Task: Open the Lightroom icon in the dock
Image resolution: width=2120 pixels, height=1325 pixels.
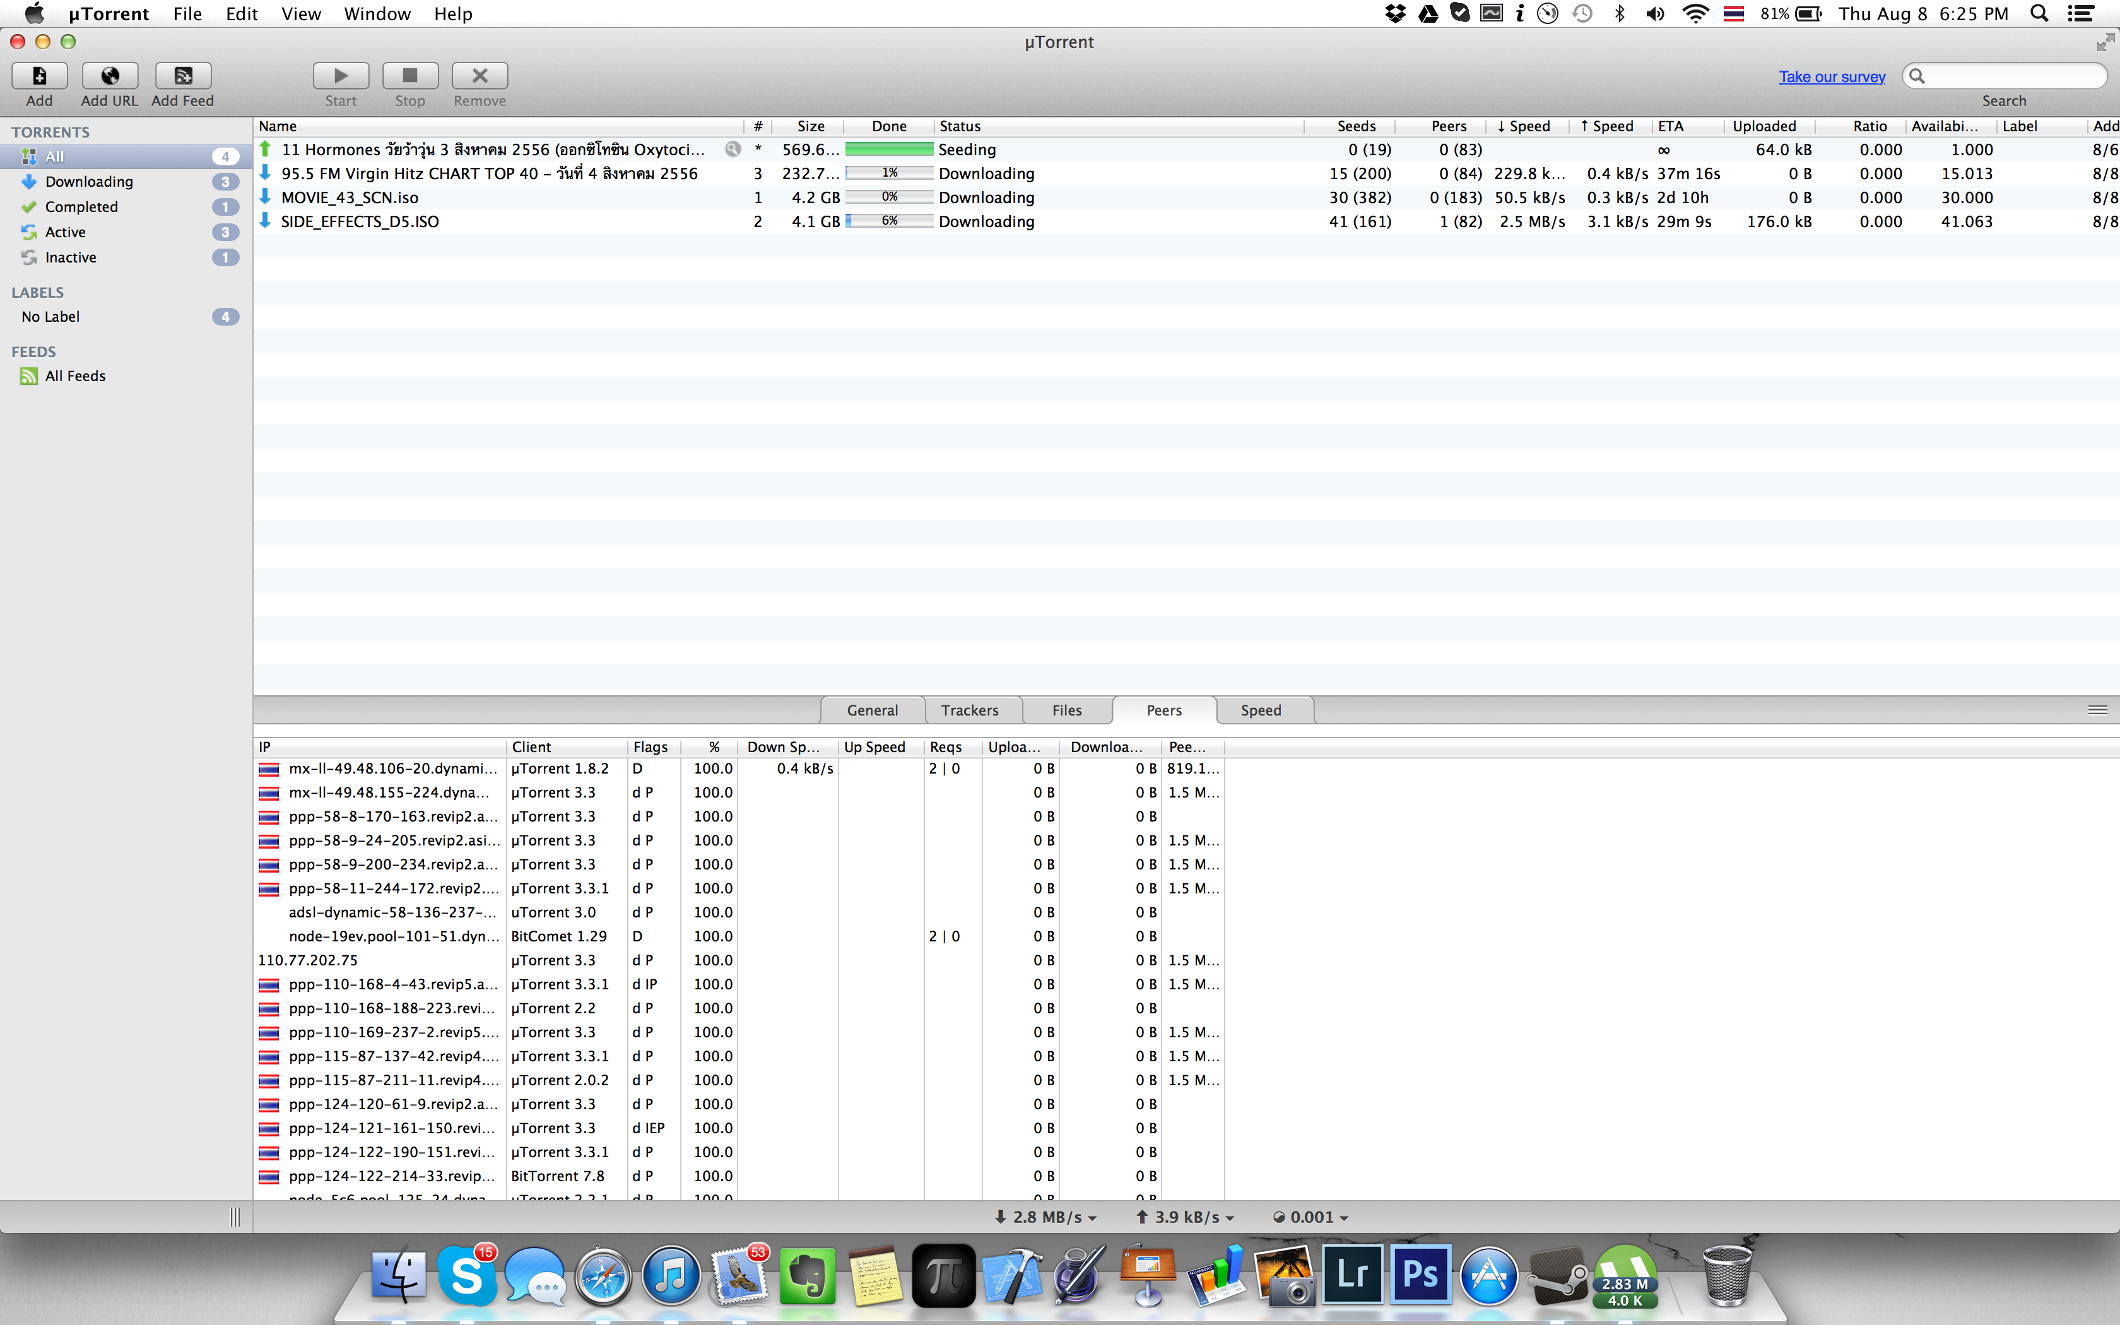Action: point(1351,1274)
